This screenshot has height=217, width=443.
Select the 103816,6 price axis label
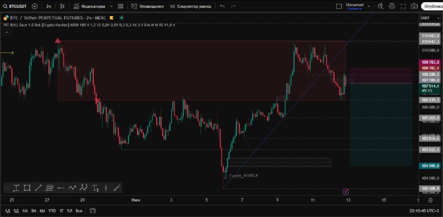(x=431, y=138)
